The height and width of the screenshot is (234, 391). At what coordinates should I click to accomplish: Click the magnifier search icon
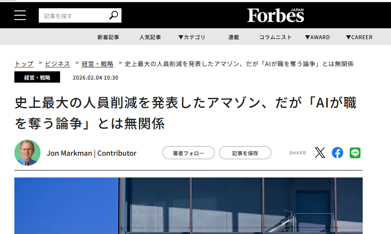(x=113, y=16)
